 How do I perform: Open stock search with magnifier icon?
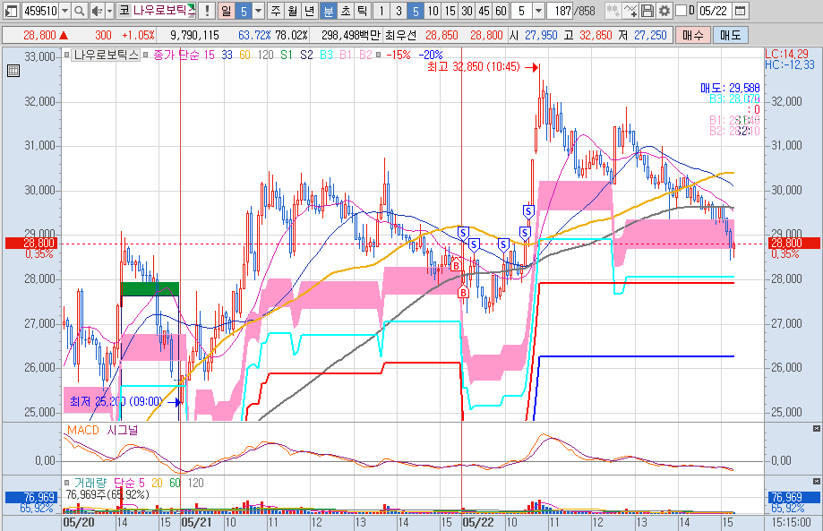click(80, 11)
